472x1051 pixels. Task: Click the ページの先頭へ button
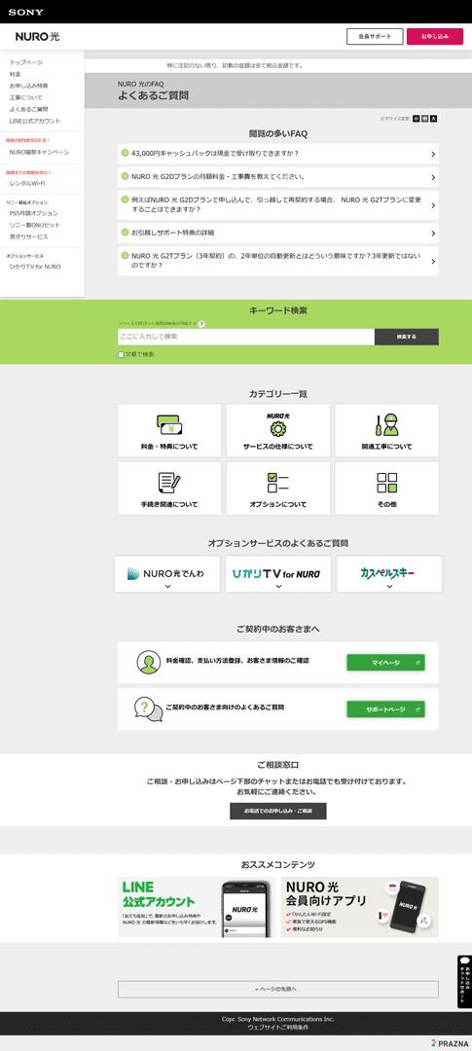click(278, 990)
